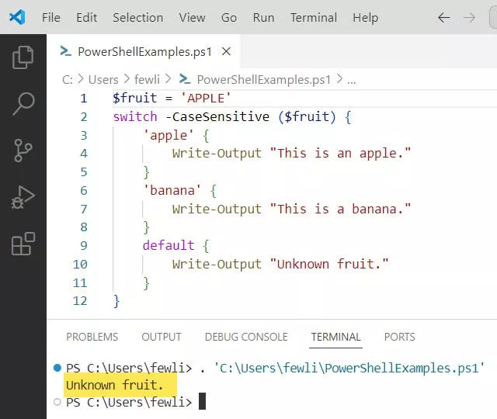This screenshot has height=419, width=497.
Task: Navigate forward with the right arrow
Action: [x=469, y=17]
